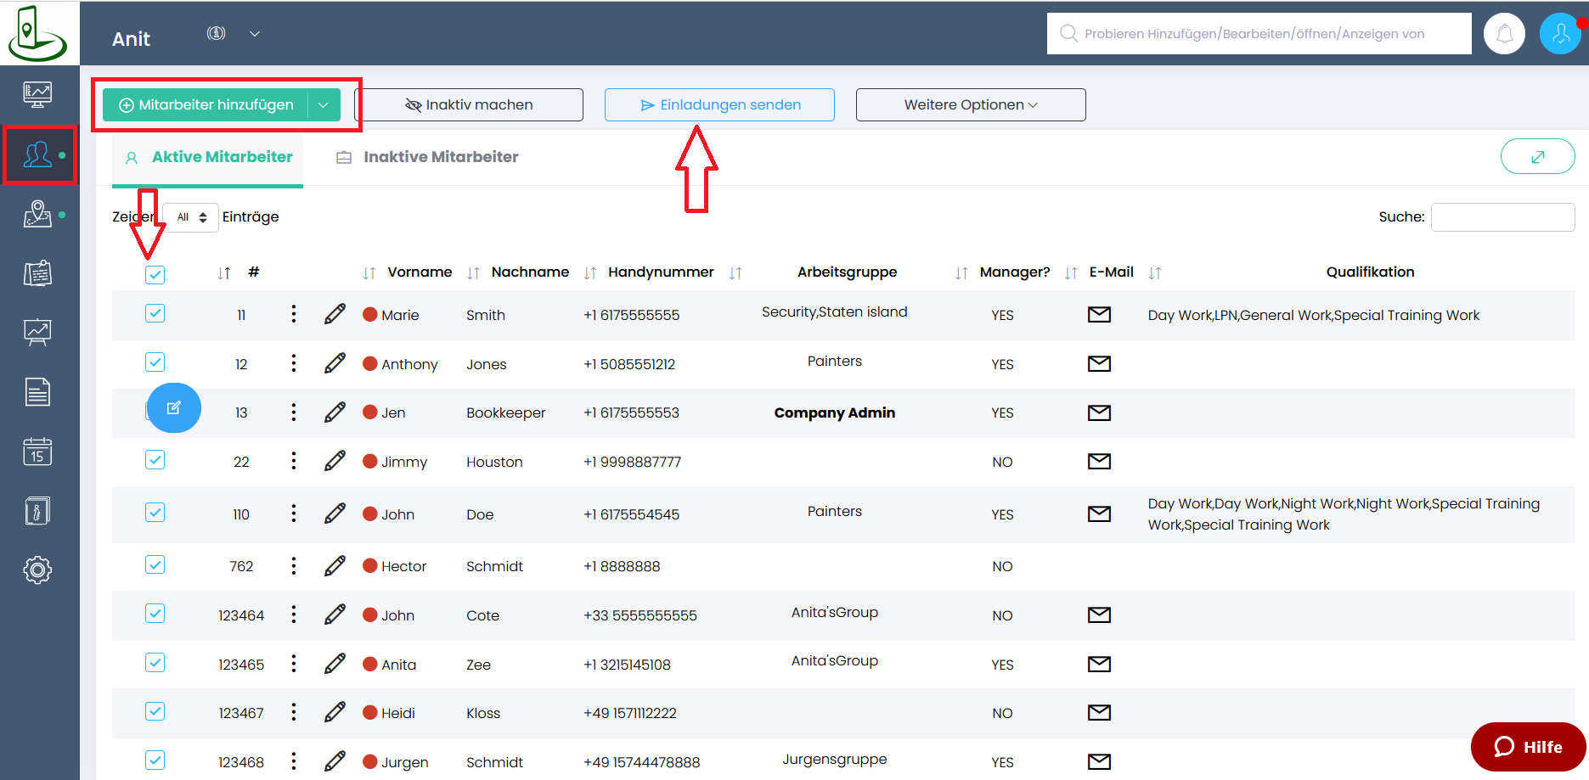Open the Weitere Optionen dropdown
This screenshot has height=780, width=1589.
click(970, 105)
